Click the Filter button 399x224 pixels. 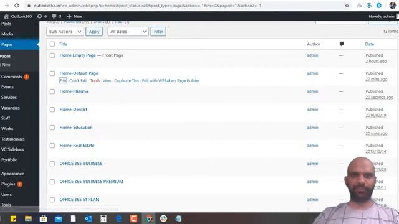click(158, 32)
